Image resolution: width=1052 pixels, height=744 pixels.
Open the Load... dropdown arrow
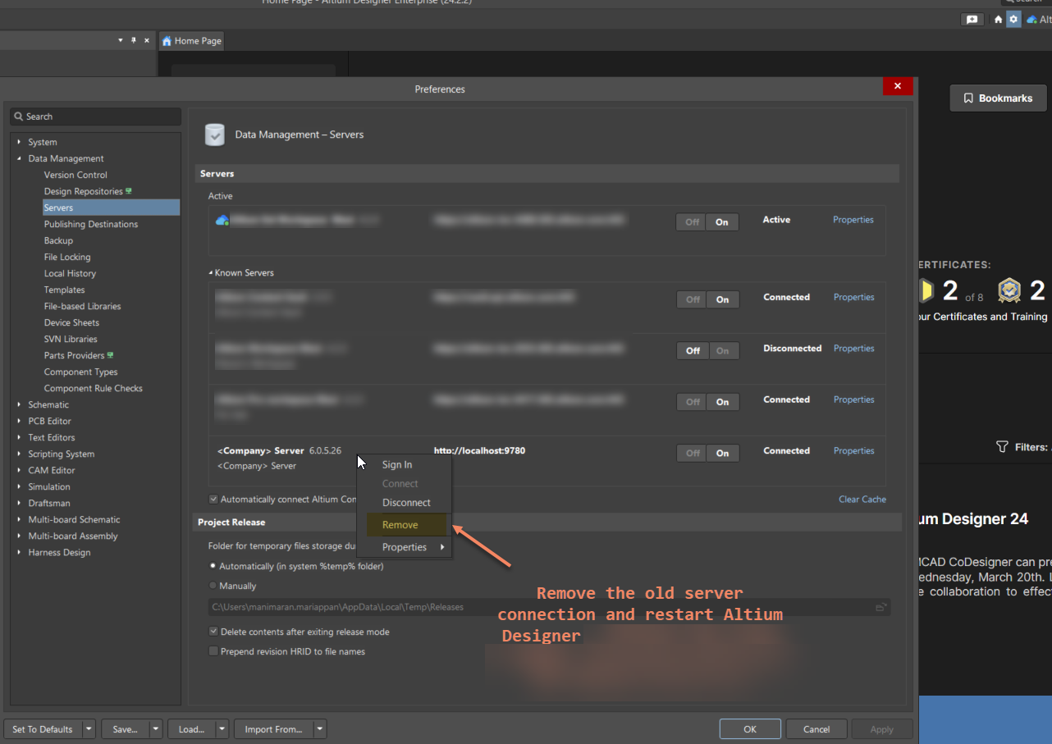[222, 729]
